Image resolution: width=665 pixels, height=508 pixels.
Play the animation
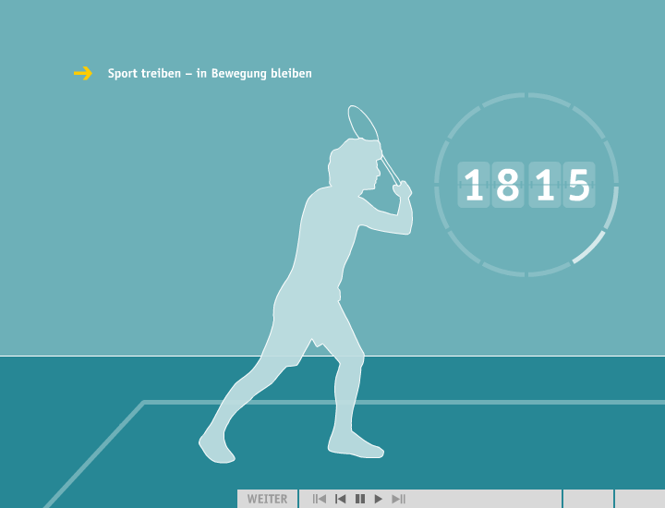pos(379,499)
